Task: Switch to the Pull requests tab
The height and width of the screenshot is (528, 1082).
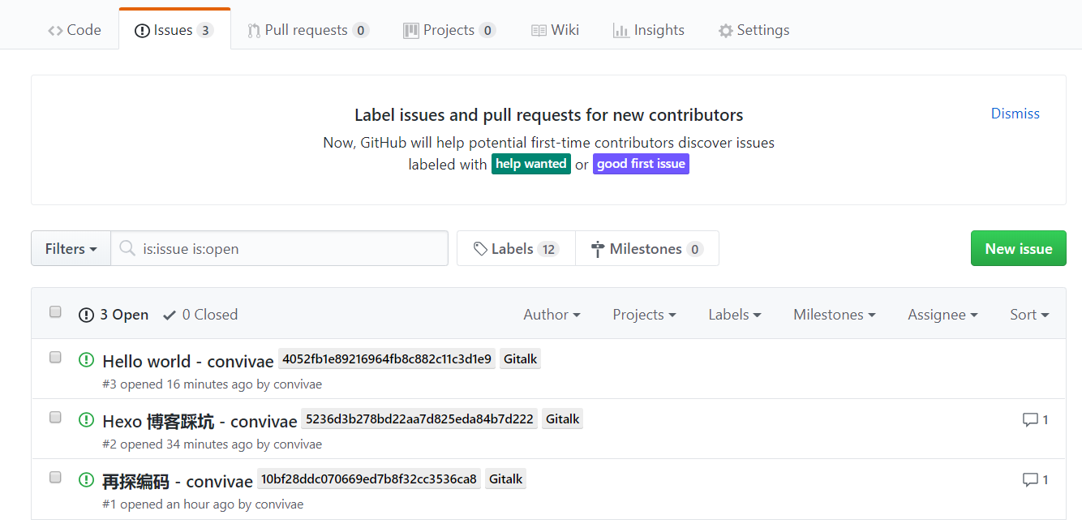Action: 307,30
